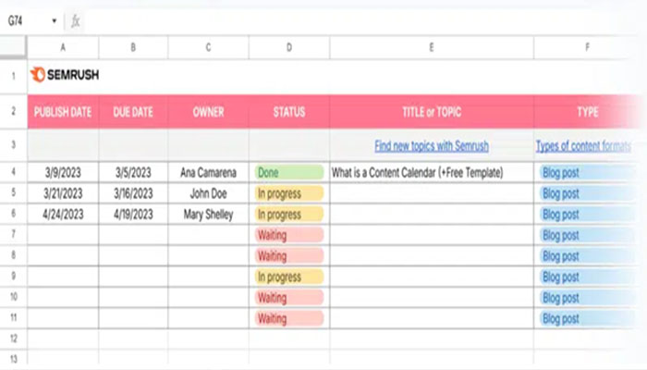
Task: Select row 4 header
Action: click(14, 172)
